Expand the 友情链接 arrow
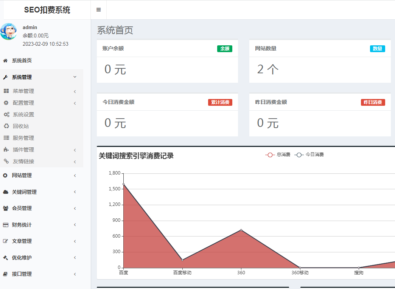 (75, 162)
